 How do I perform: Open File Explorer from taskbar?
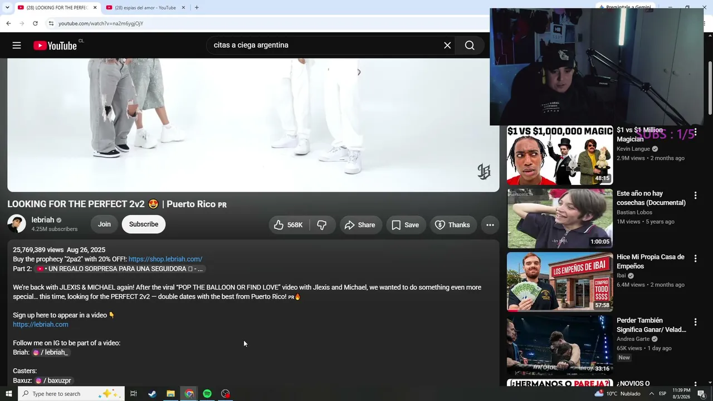click(170, 394)
